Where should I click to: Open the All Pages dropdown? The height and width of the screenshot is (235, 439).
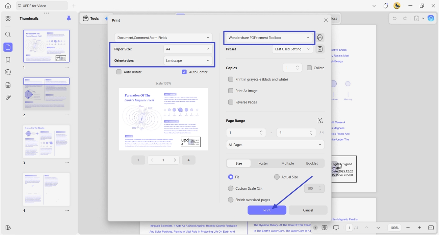pyautogui.click(x=275, y=145)
